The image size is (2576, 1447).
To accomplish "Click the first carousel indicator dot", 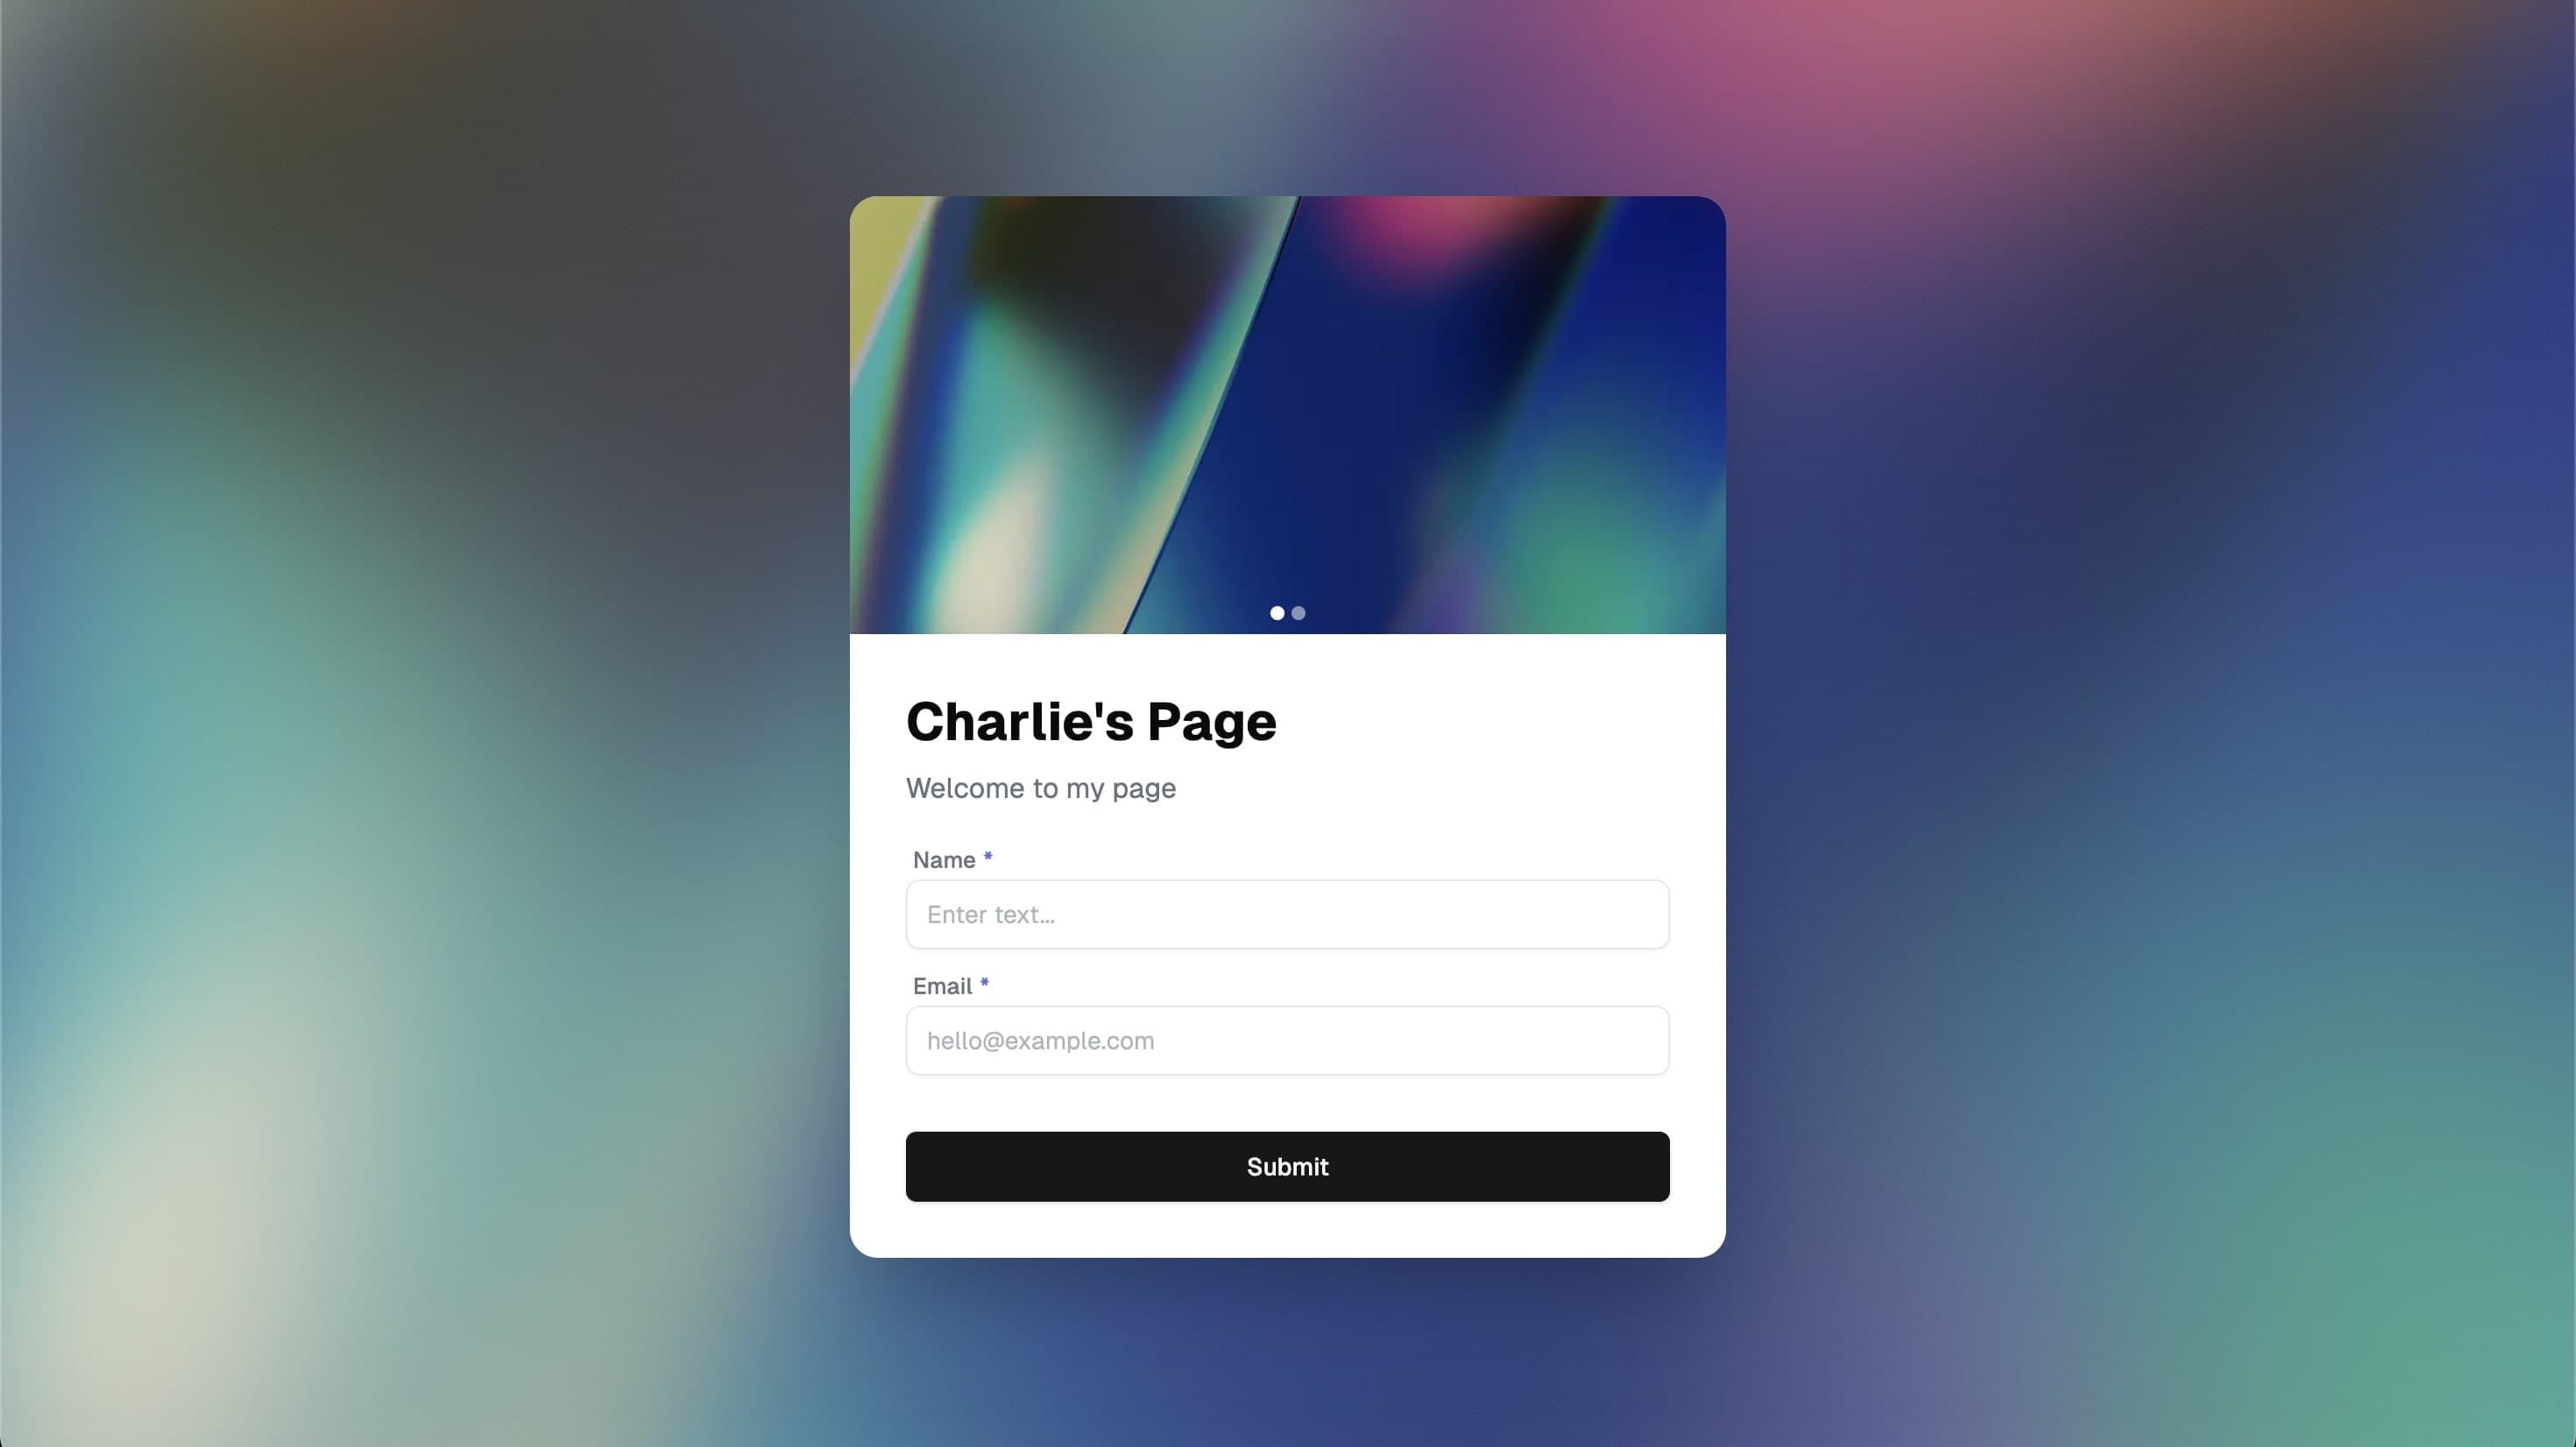I will [1277, 614].
